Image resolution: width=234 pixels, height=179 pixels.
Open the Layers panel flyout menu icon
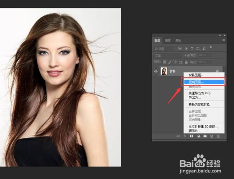coord(224,40)
